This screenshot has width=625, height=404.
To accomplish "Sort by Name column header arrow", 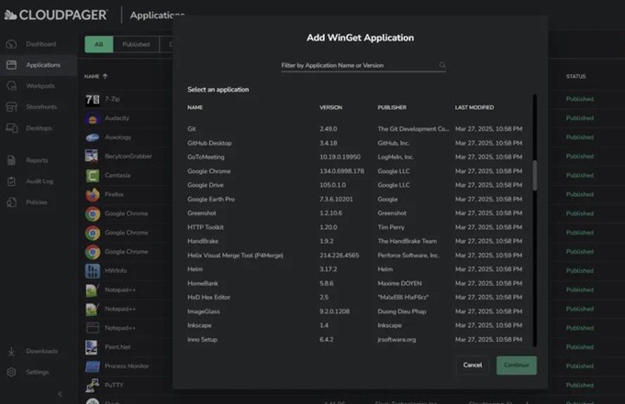I will 105,77.
